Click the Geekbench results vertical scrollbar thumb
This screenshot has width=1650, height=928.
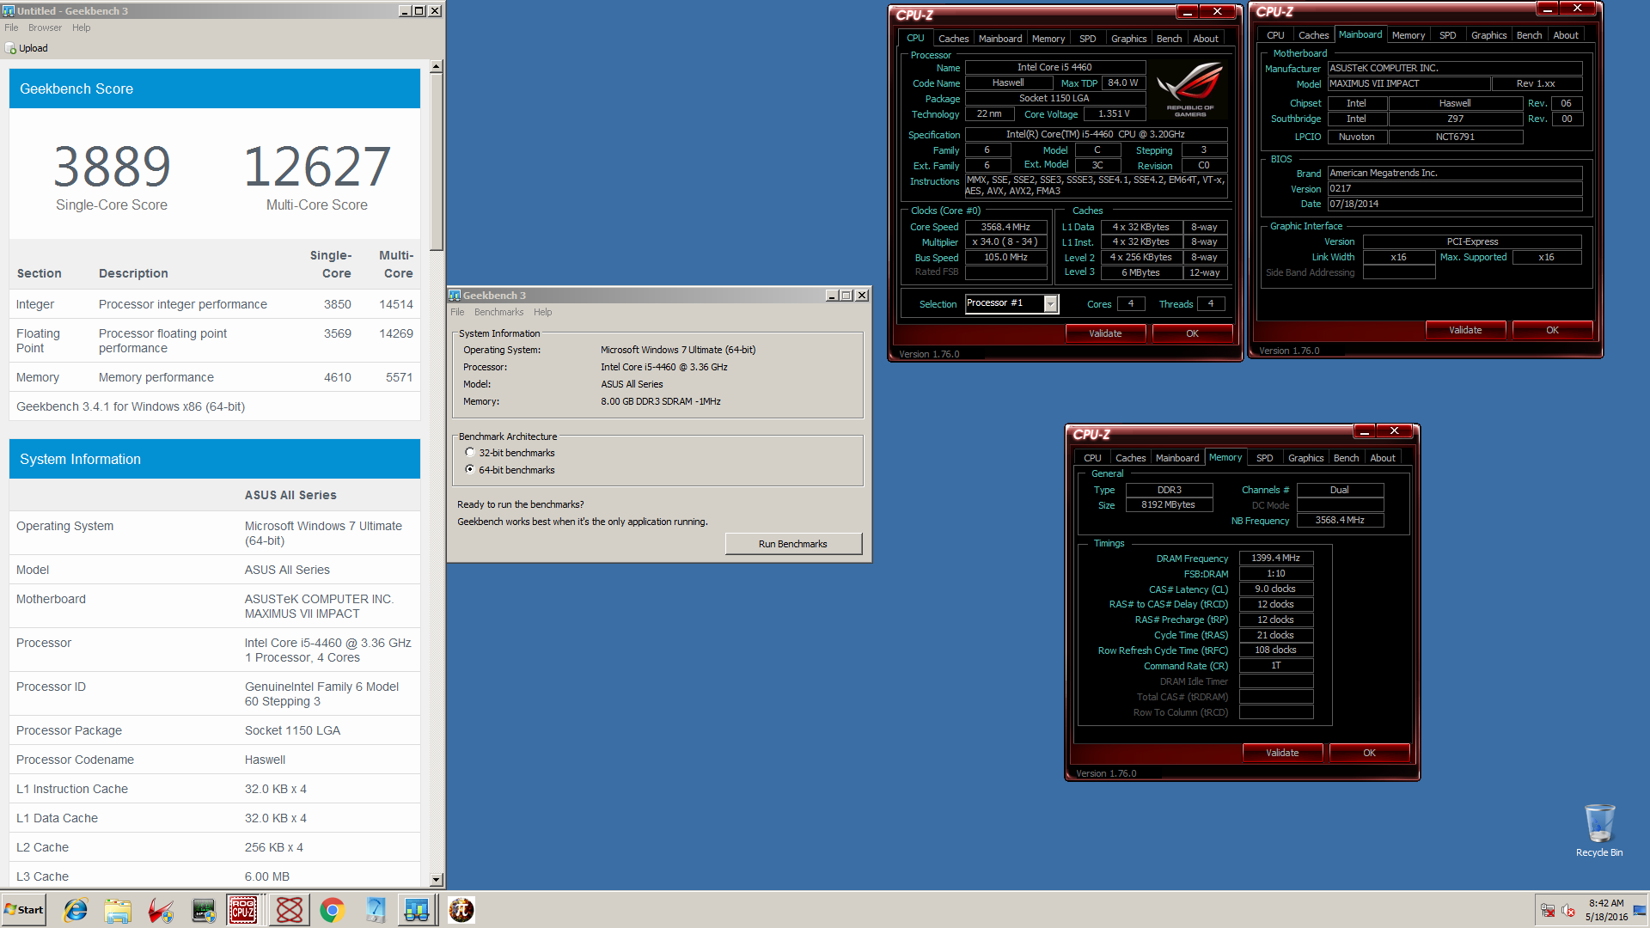click(x=437, y=162)
